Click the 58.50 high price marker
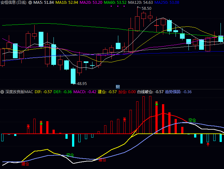Image resolution: width=224 pixels, height=169 pixels. (x=146, y=8)
